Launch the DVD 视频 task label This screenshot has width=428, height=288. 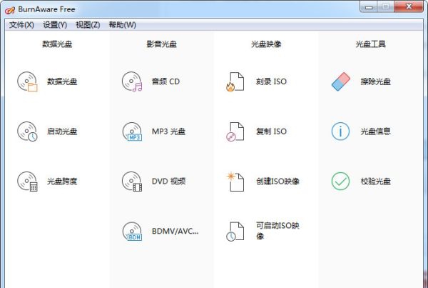168,182
